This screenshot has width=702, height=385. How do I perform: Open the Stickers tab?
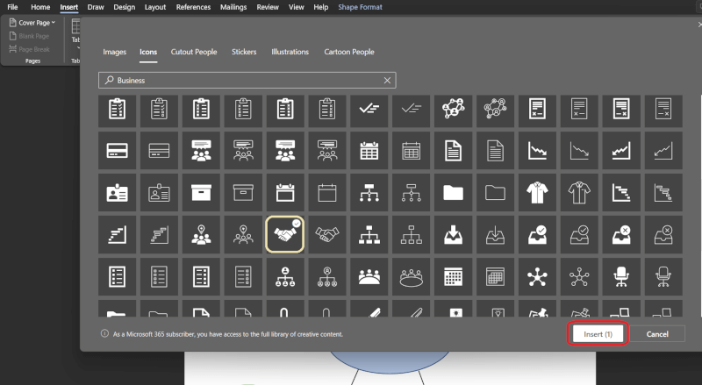pyautogui.click(x=244, y=52)
